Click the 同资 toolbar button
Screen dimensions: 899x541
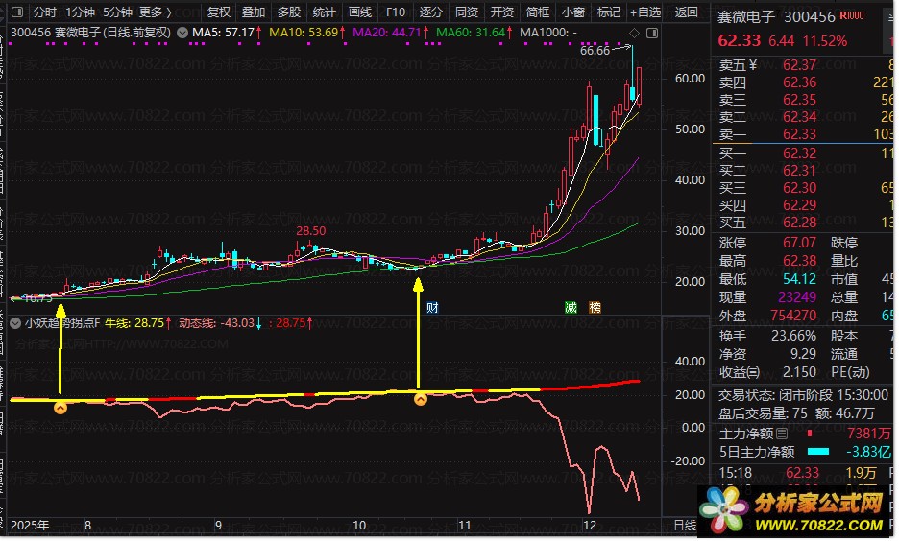coord(466,12)
